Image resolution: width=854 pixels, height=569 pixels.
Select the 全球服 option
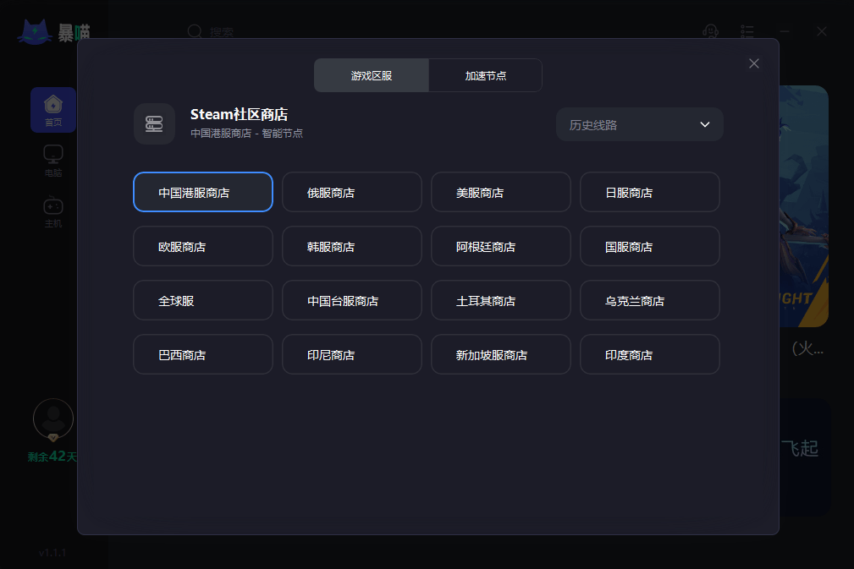(202, 300)
